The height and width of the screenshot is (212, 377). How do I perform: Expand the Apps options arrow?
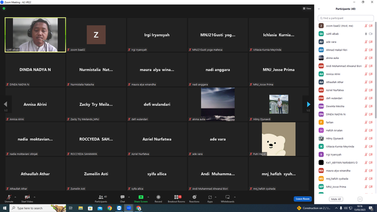coord(216,197)
